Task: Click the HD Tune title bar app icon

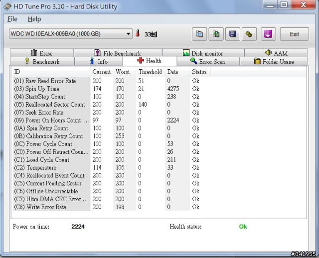Action: (7, 6)
